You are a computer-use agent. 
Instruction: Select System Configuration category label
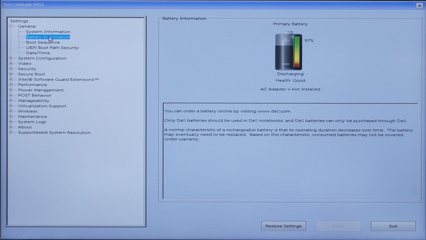pyautogui.click(x=42, y=58)
